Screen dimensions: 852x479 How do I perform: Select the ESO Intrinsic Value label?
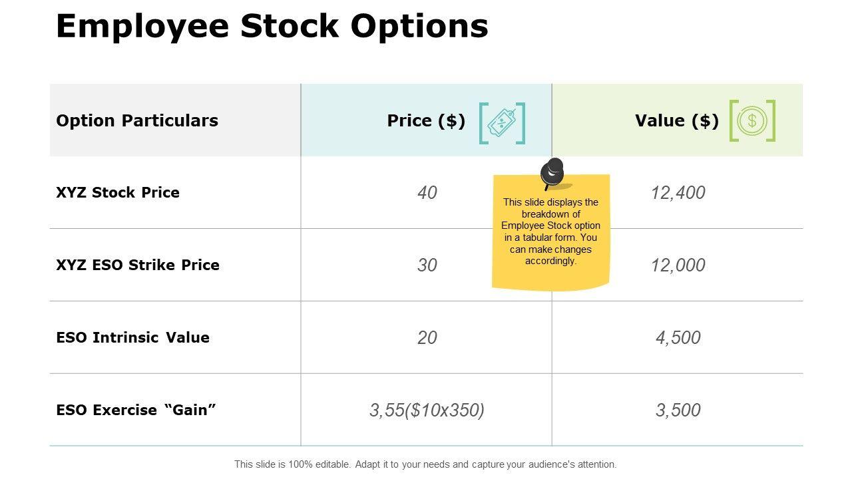pyautogui.click(x=132, y=337)
